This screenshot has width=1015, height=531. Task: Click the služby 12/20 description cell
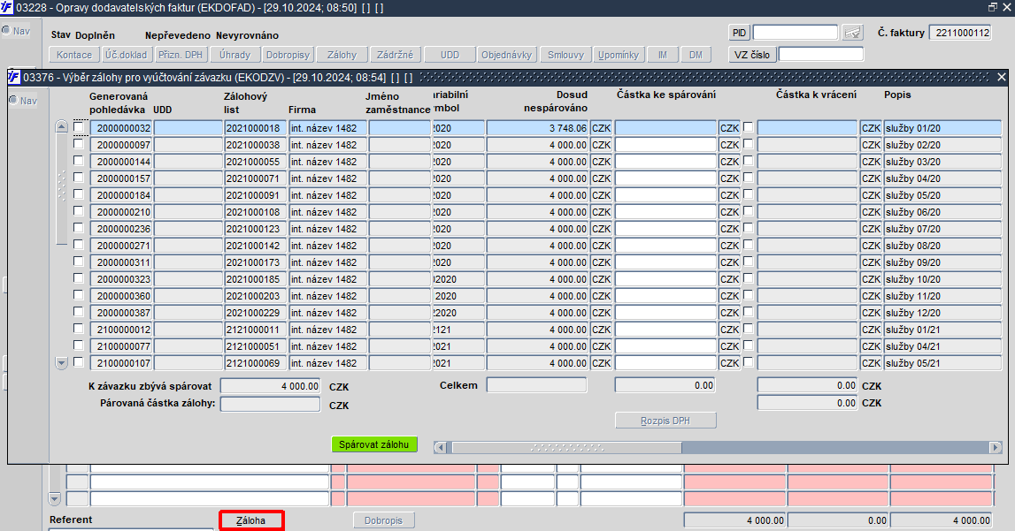click(x=942, y=313)
